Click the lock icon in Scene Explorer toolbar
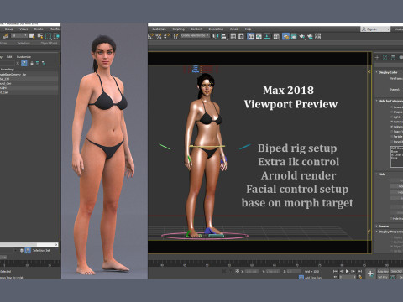Viewport: 403px width, 302px height. coord(32,63)
